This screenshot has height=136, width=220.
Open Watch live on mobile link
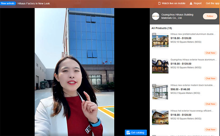(x=173, y=3)
